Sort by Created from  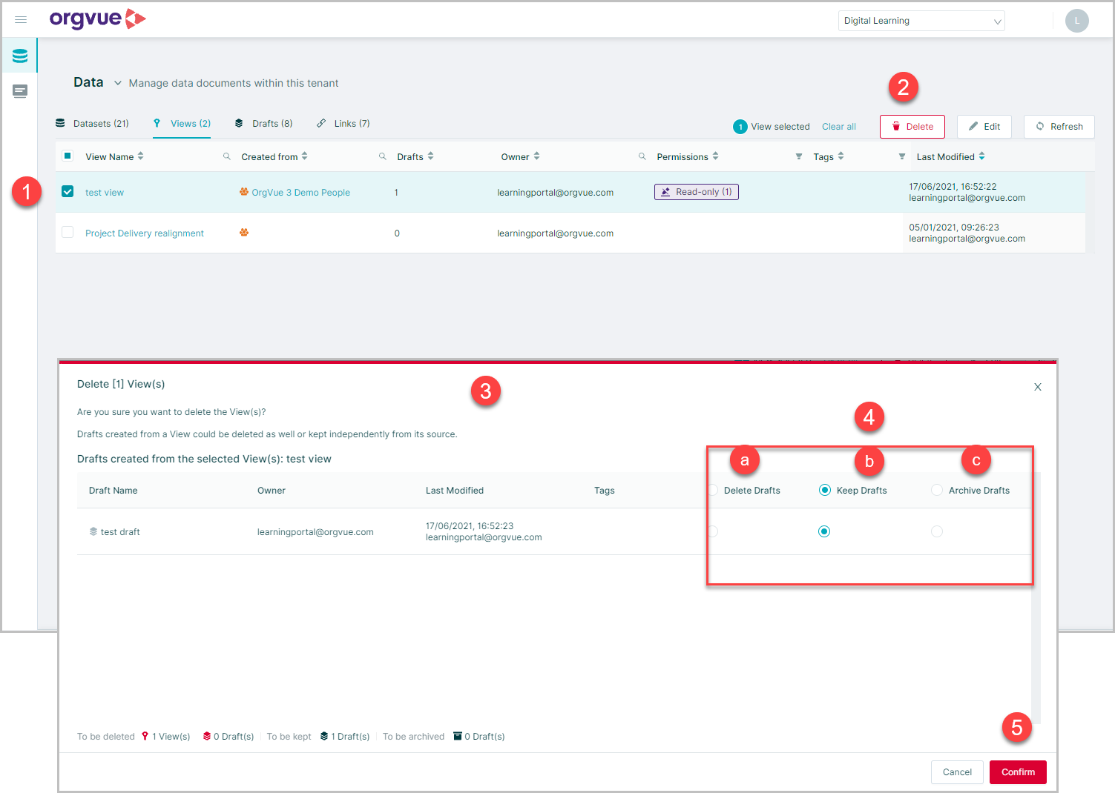click(x=305, y=156)
